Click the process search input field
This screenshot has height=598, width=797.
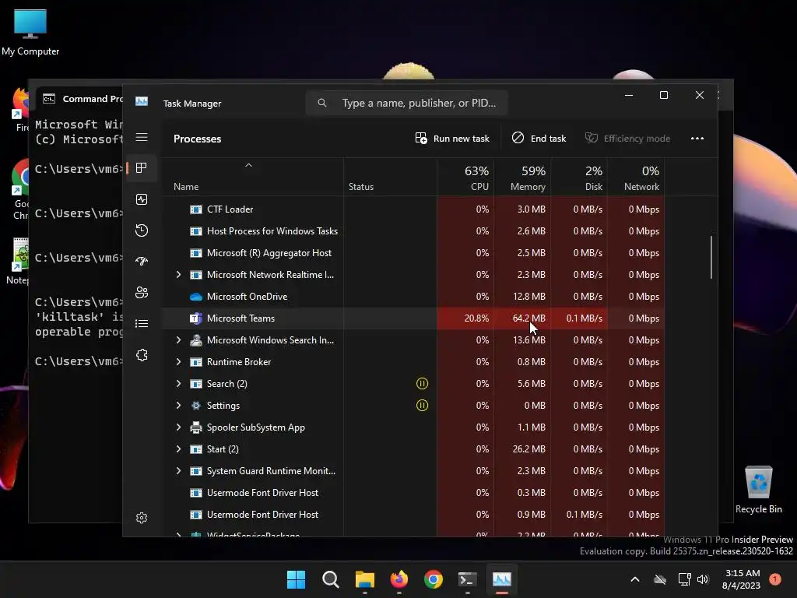[x=406, y=104]
